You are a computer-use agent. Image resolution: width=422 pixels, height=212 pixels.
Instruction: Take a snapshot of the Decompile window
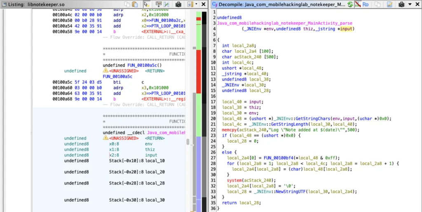coord(401,4)
